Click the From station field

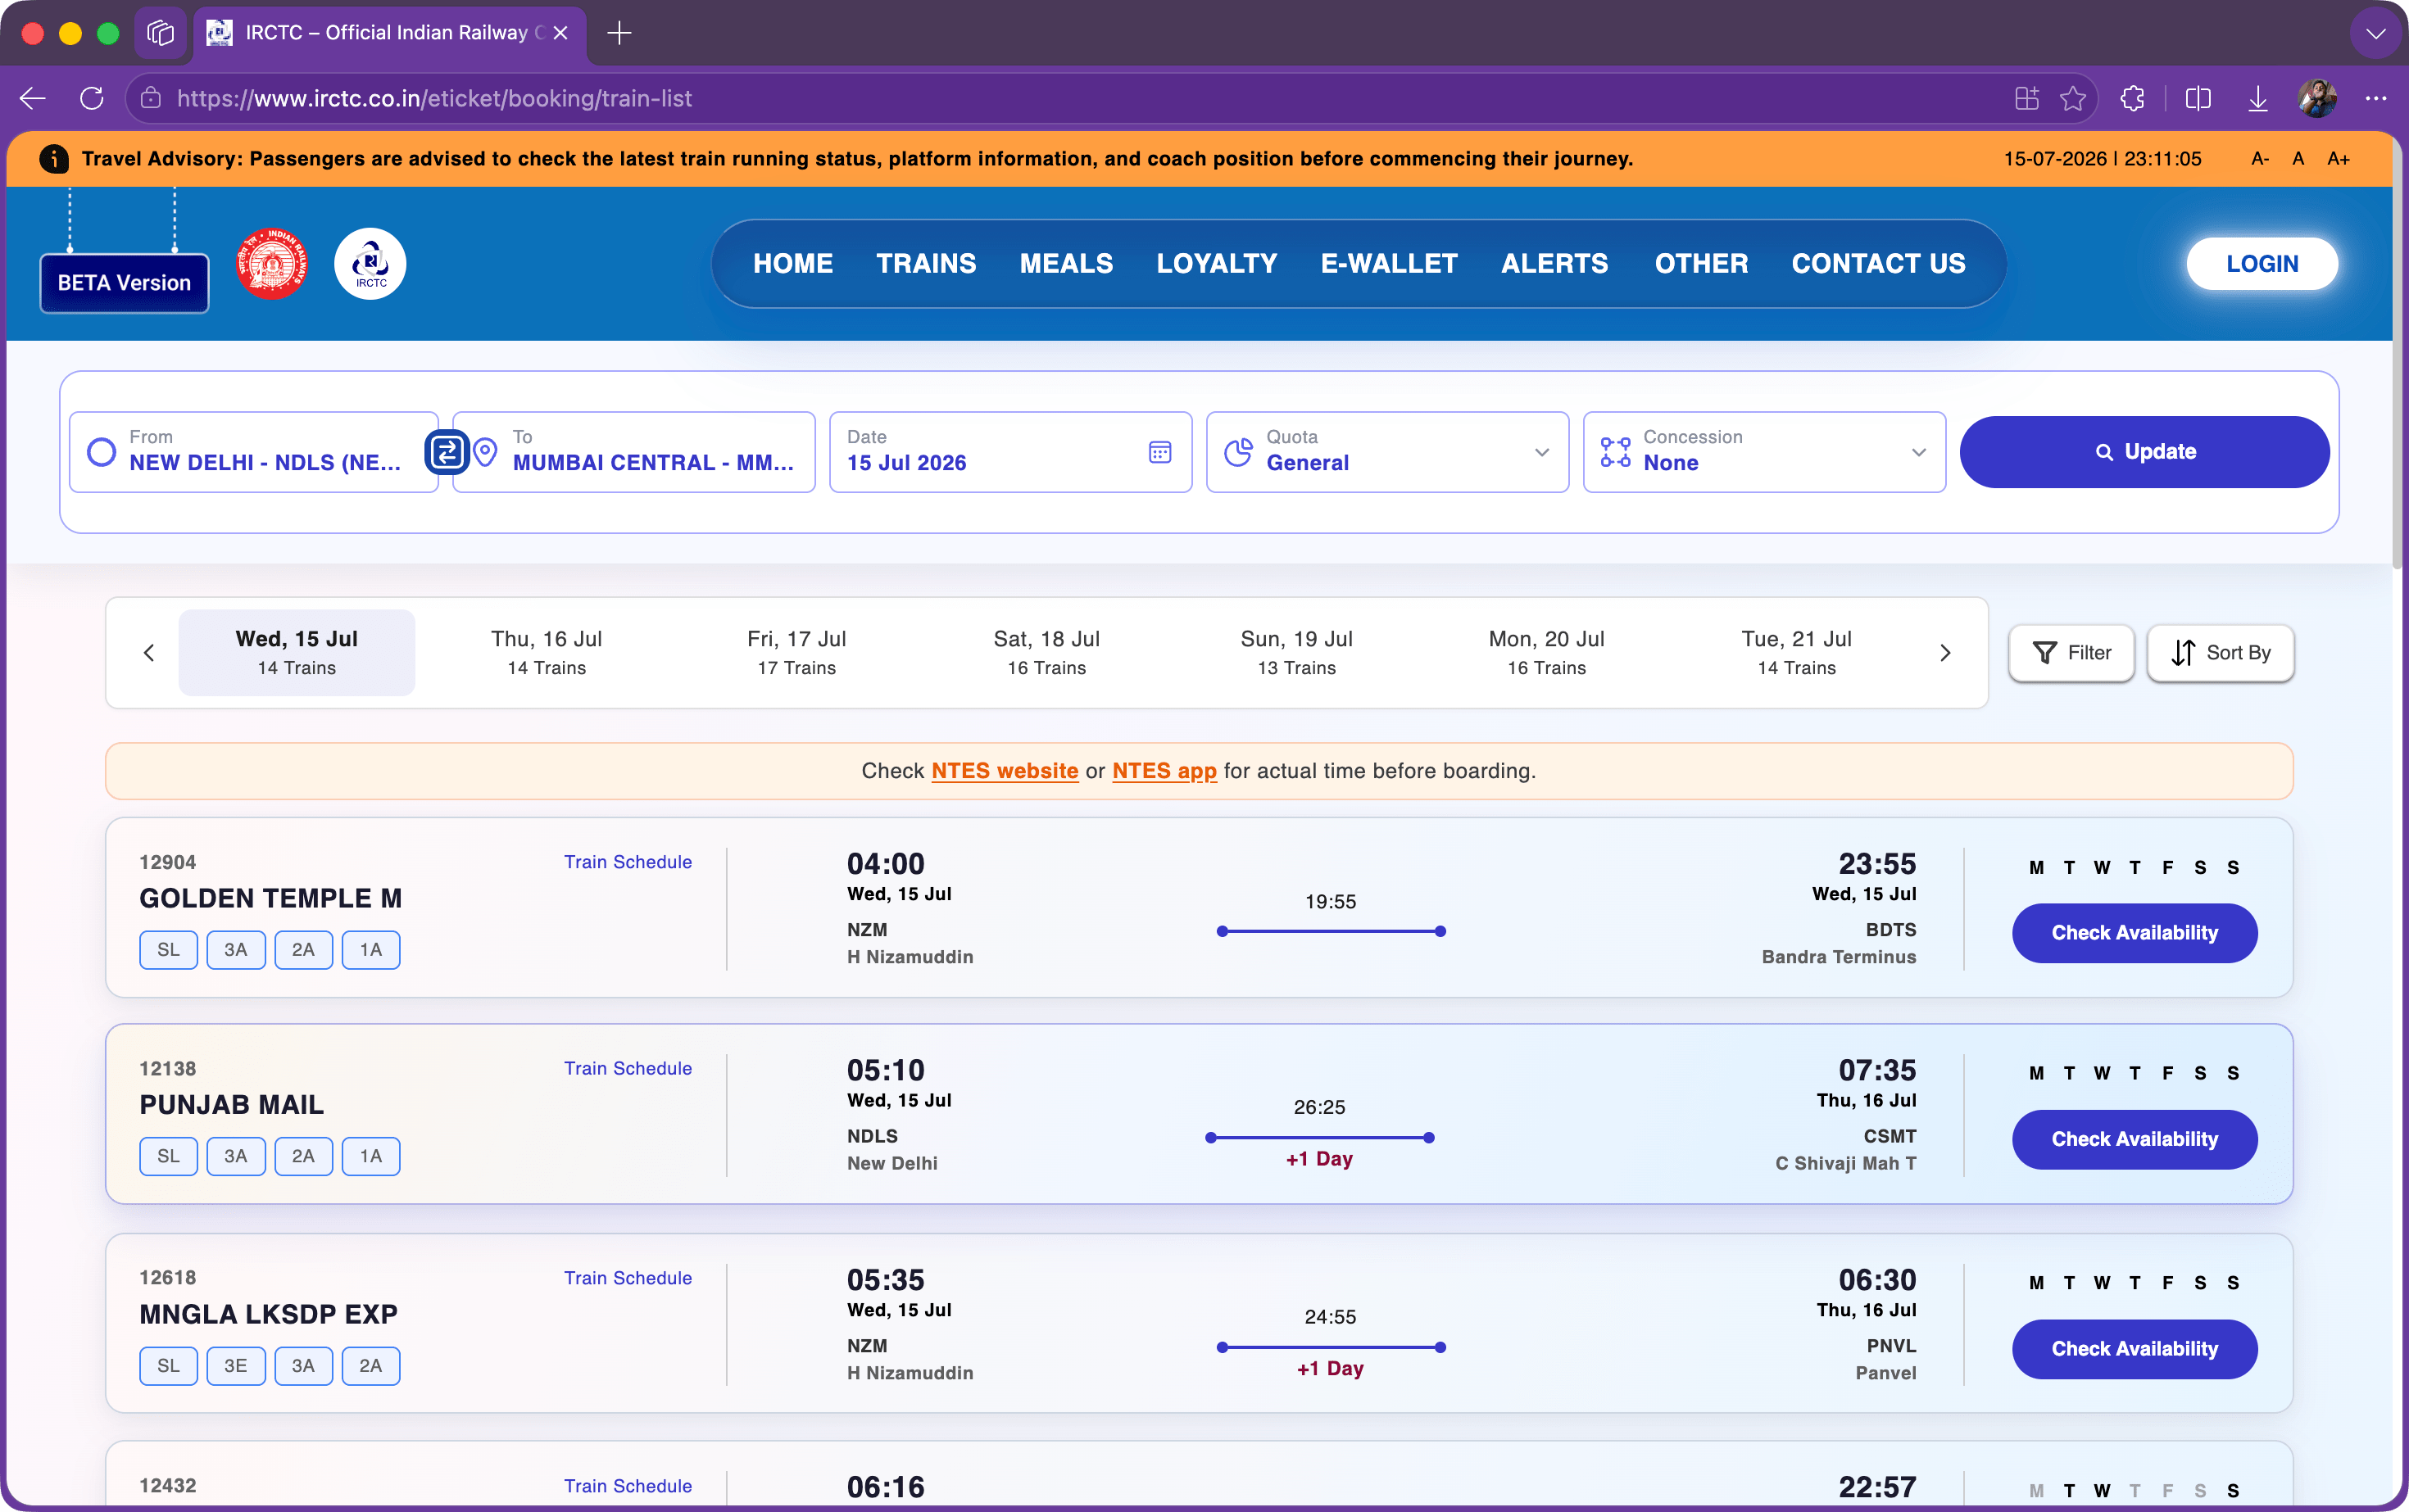(x=254, y=452)
